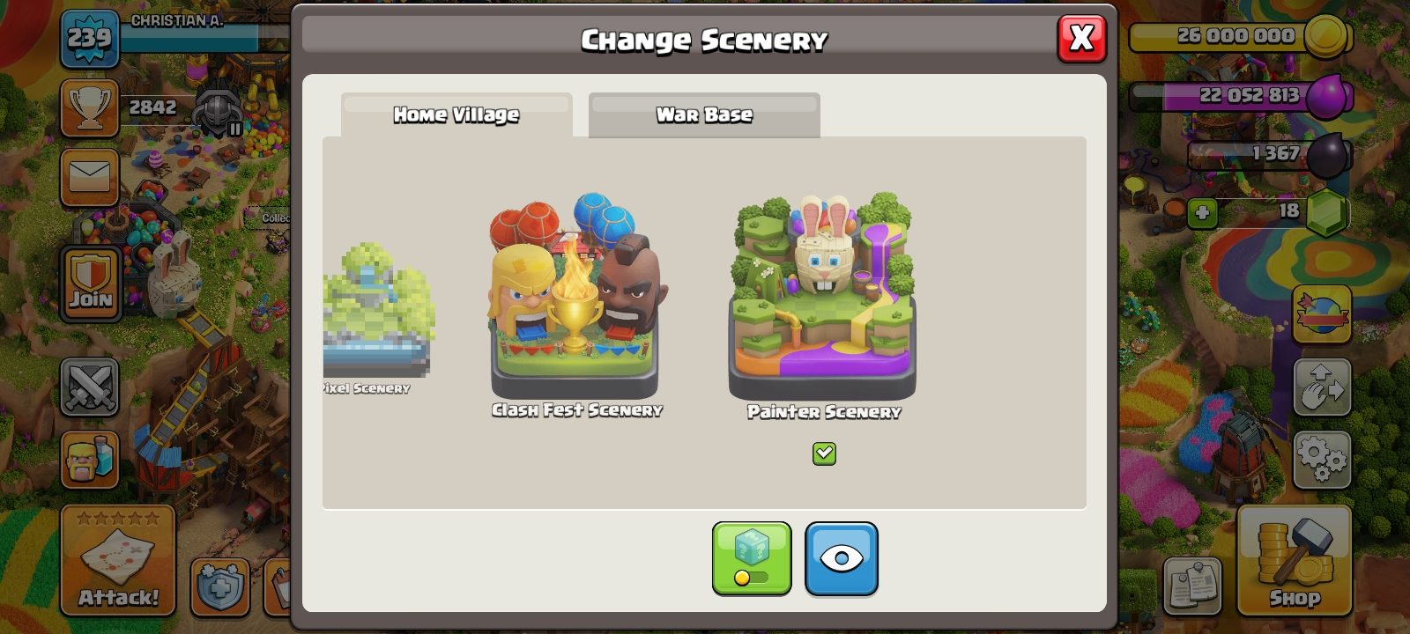Tap the Join clan shield icon

coord(91,284)
